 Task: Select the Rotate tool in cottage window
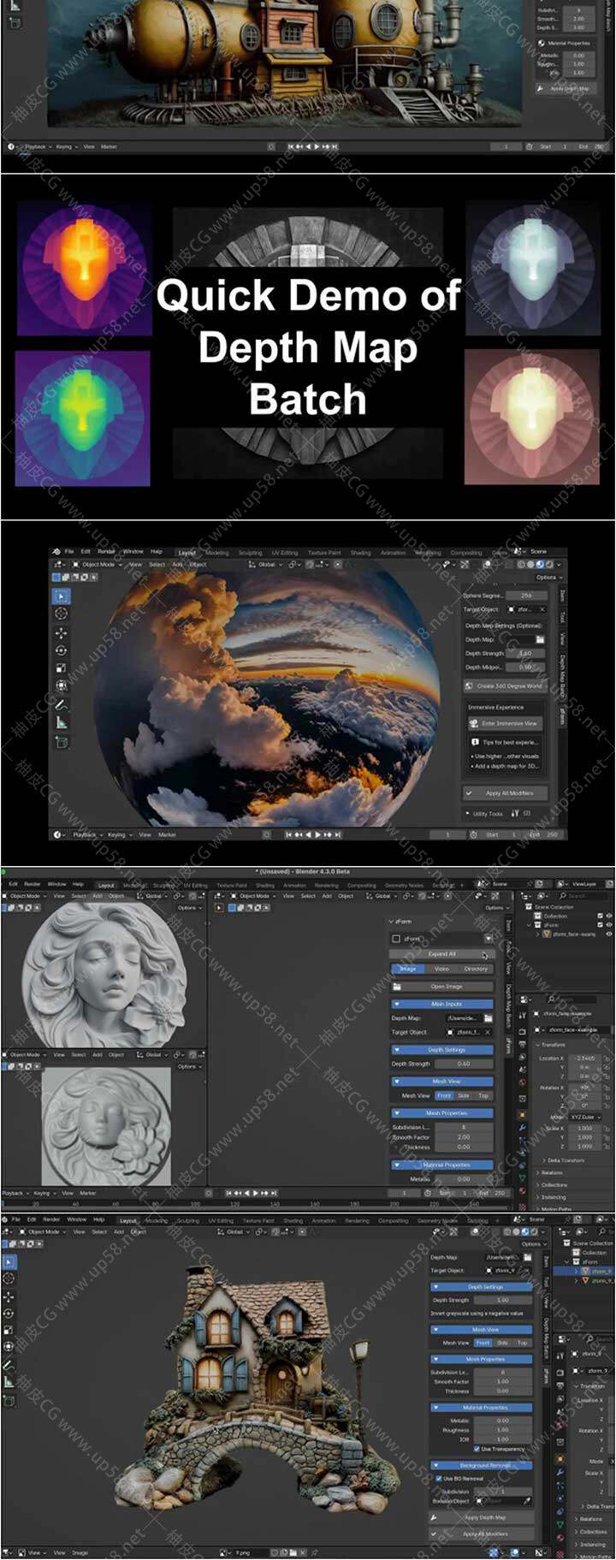pyautogui.click(x=9, y=1314)
